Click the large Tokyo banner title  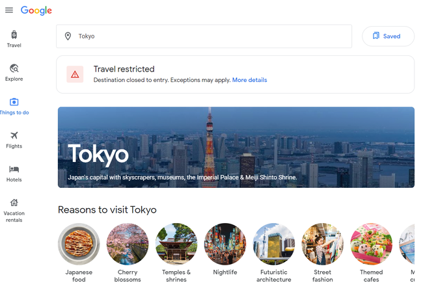pyautogui.click(x=98, y=155)
